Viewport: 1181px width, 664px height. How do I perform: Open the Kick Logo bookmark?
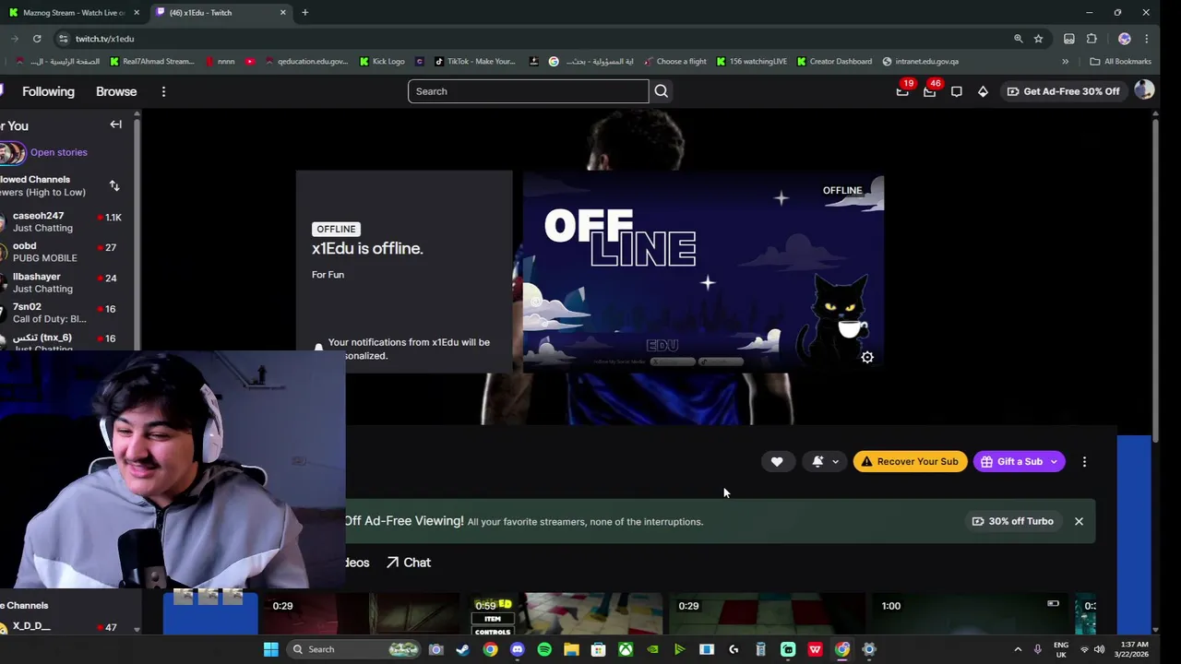(x=382, y=62)
